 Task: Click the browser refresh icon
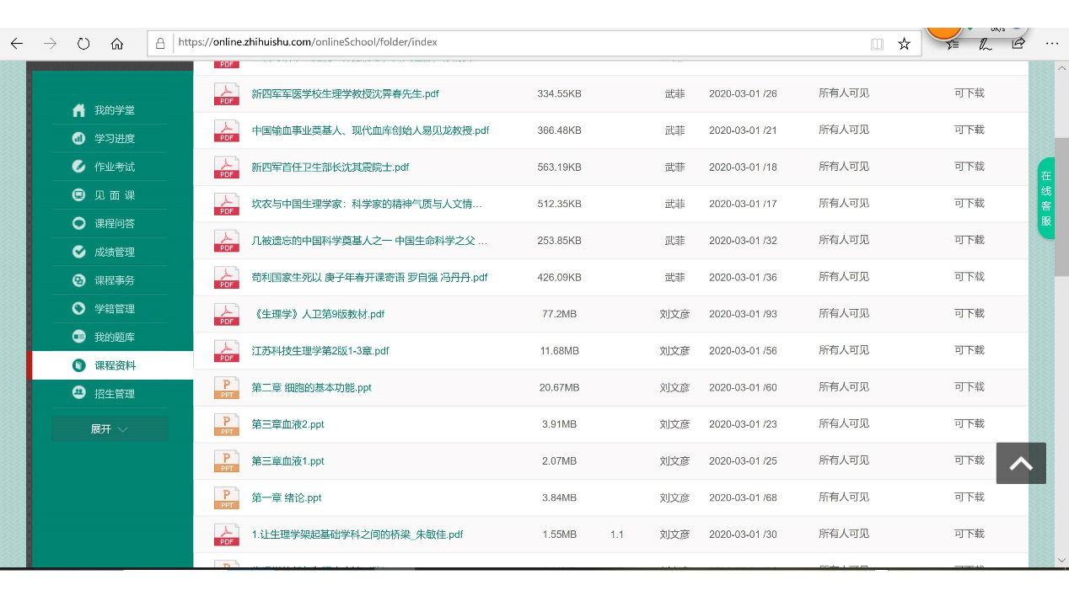[83, 44]
